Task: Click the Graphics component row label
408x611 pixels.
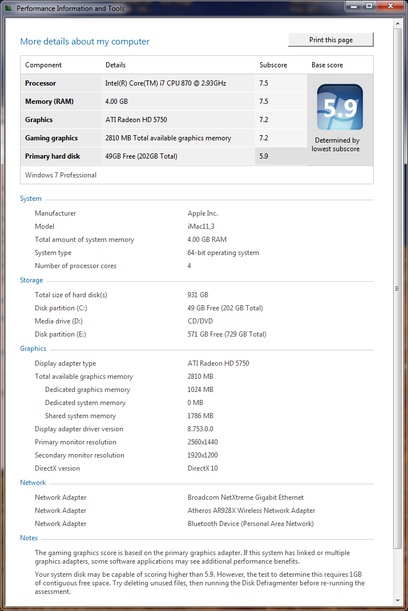Action: click(x=39, y=120)
